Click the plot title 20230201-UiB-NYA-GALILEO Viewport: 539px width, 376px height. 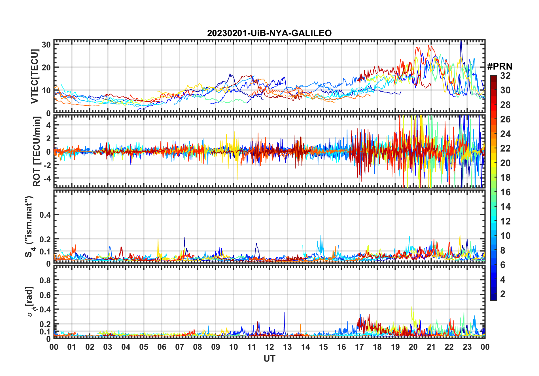coord(269,33)
